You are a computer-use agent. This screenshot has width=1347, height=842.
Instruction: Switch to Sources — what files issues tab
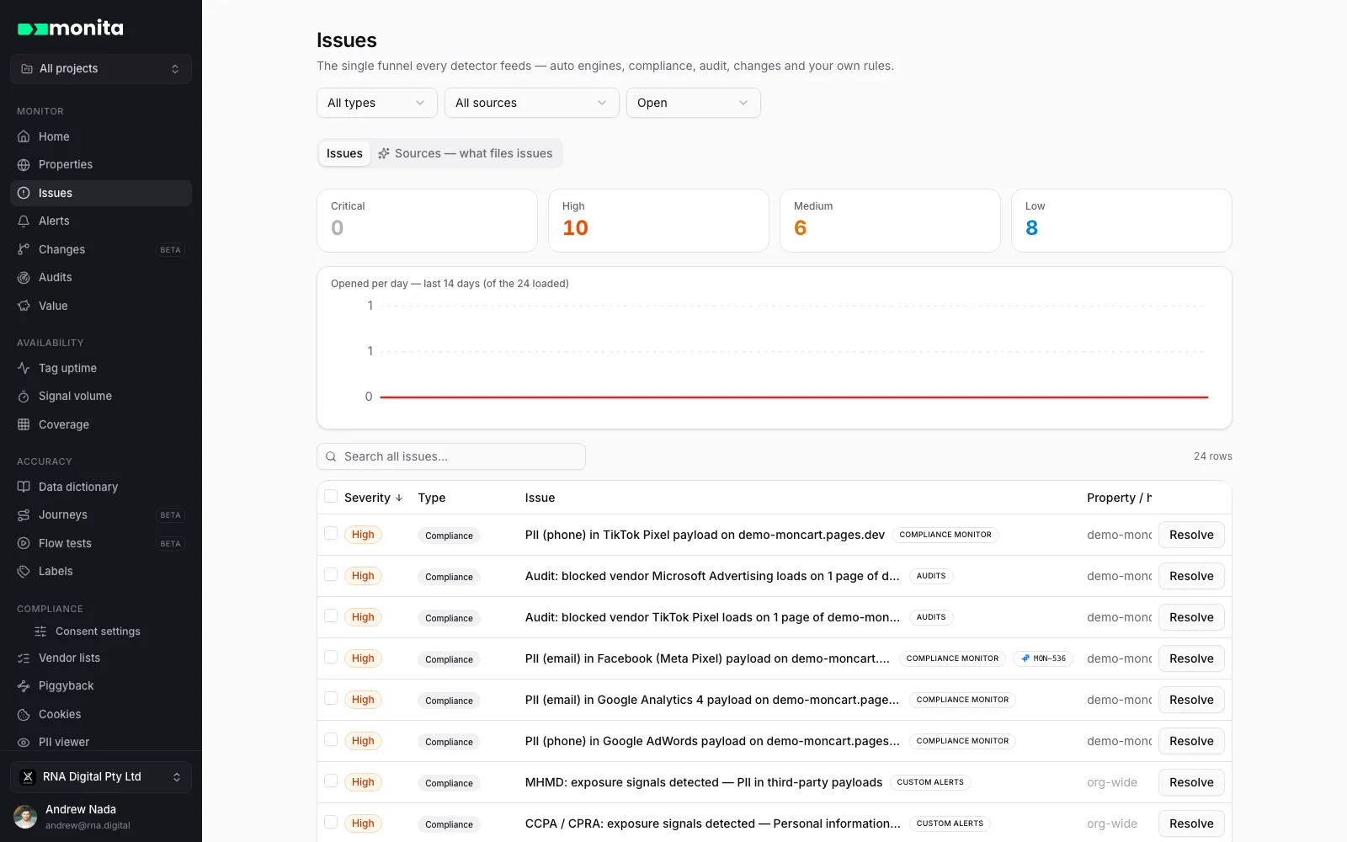tap(466, 153)
